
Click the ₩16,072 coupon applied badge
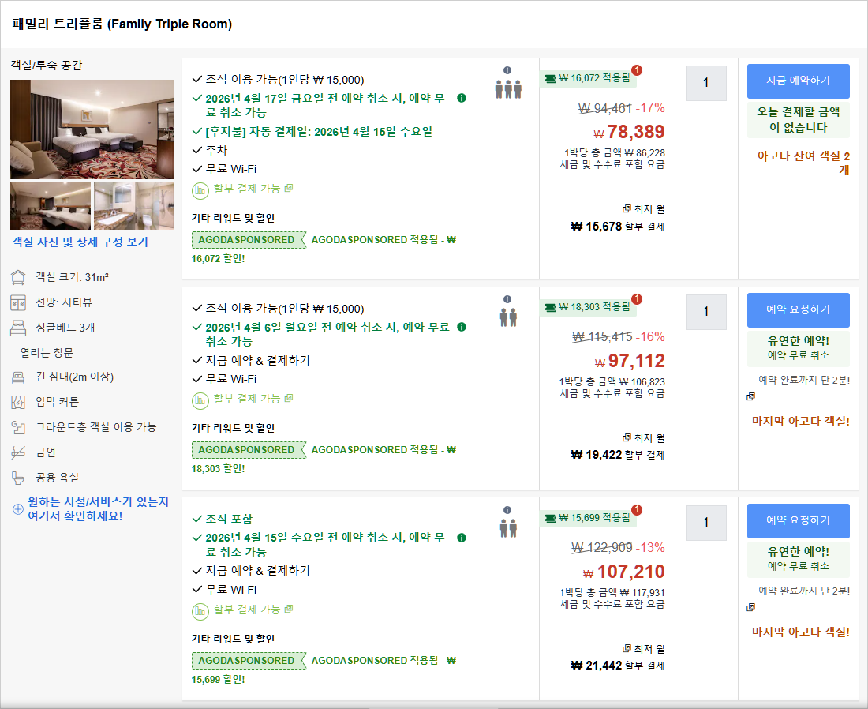click(x=589, y=78)
